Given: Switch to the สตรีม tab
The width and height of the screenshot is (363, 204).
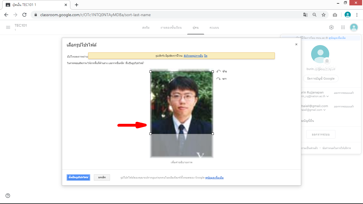Looking at the screenshot, I should point(146,28).
